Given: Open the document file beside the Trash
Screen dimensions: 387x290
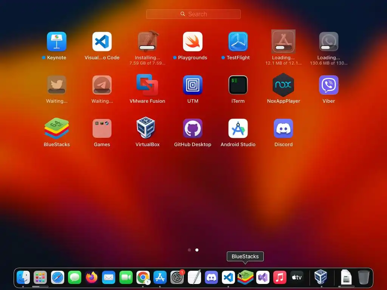Looking at the screenshot, I should point(346,277).
